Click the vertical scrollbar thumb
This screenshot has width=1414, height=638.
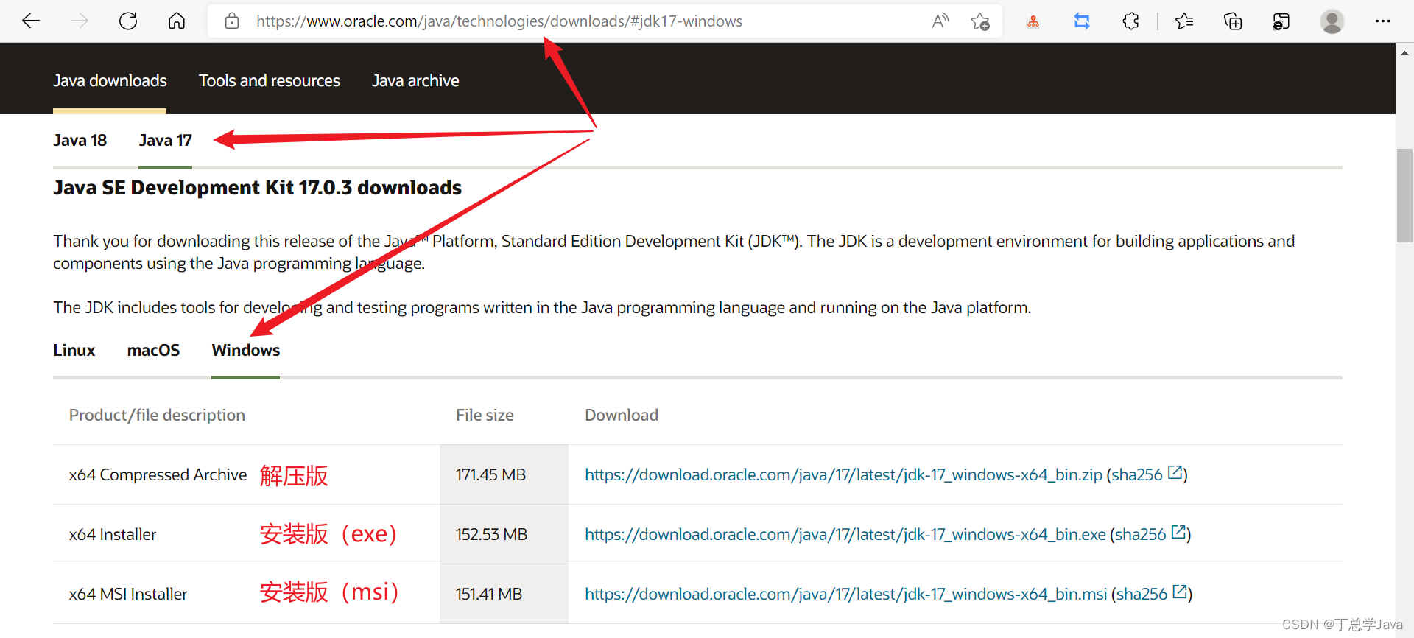pos(1404,195)
